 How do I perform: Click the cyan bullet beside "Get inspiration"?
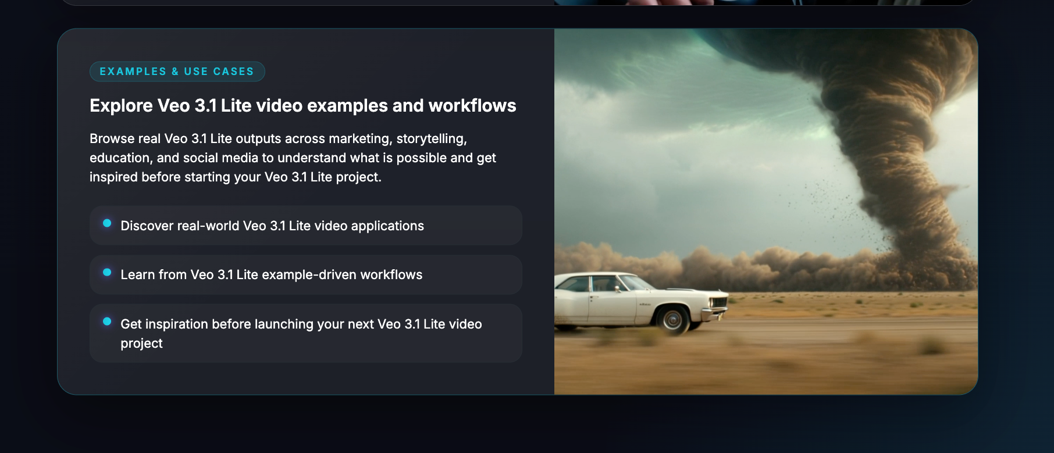pyautogui.click(x=107, y=322)
